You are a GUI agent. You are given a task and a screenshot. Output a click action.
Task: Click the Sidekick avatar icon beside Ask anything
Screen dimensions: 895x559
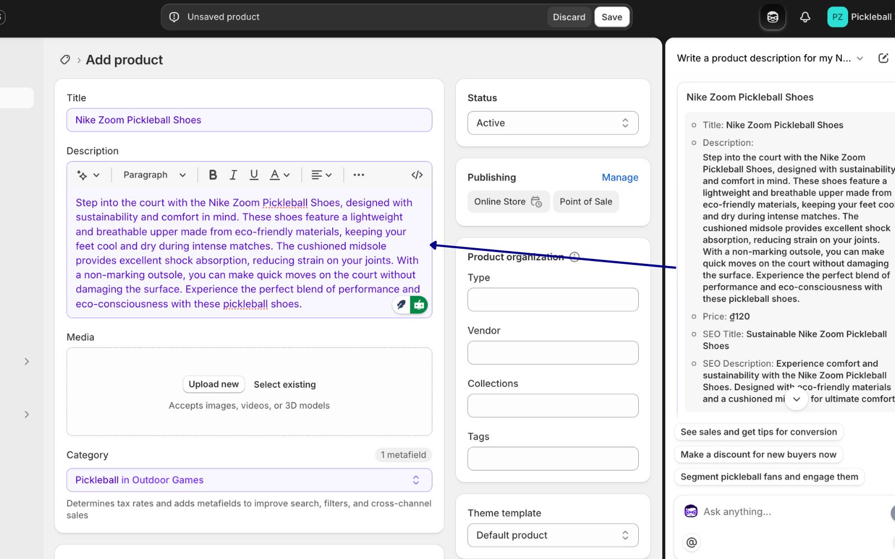(691, 511)
